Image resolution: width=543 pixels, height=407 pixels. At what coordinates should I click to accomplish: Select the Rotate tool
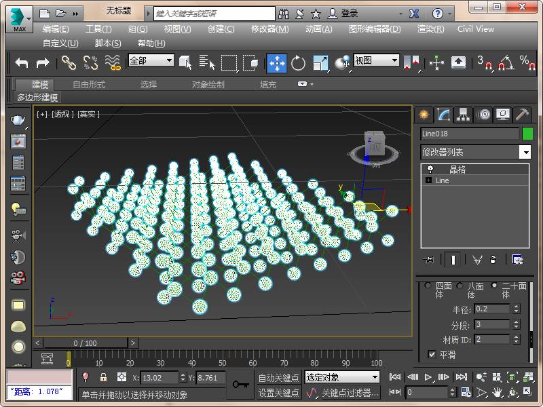[298, 62]
